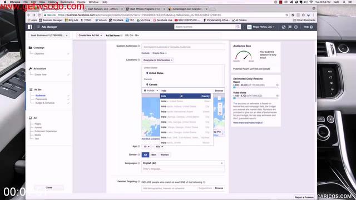Image resolution: width=356 pixels, height=200 pixels.
Task: Click the Ad Set grid icon
Action: click(31, 89)
